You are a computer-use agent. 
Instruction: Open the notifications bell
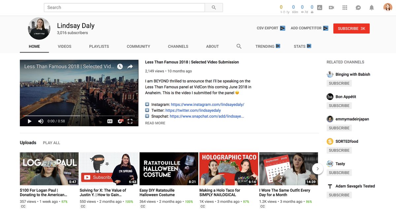372,8
